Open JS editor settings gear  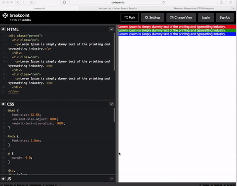pyautogui.click(x=3, y=179)
